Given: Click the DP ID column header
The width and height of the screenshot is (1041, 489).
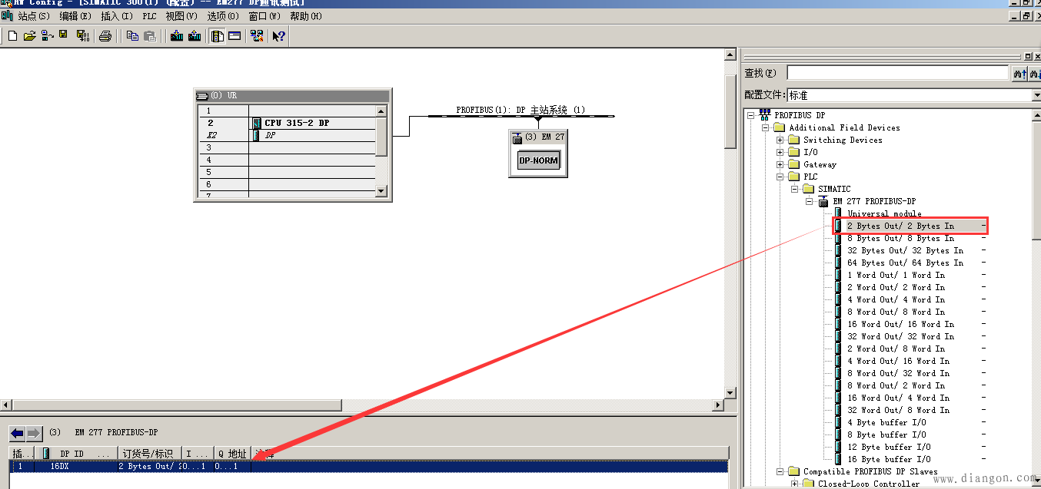Looking at the screenshot, I should click(75, 454).
